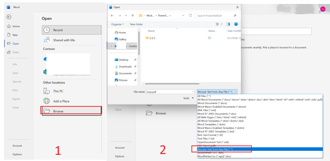330x161 pixels.
Task: Open Options in left Word sidebar
Action: [17, 154]
